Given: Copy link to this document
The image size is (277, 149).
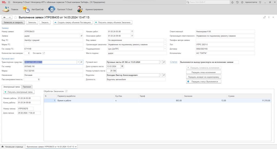Looking at the screenshot, I should click(264, 17).
